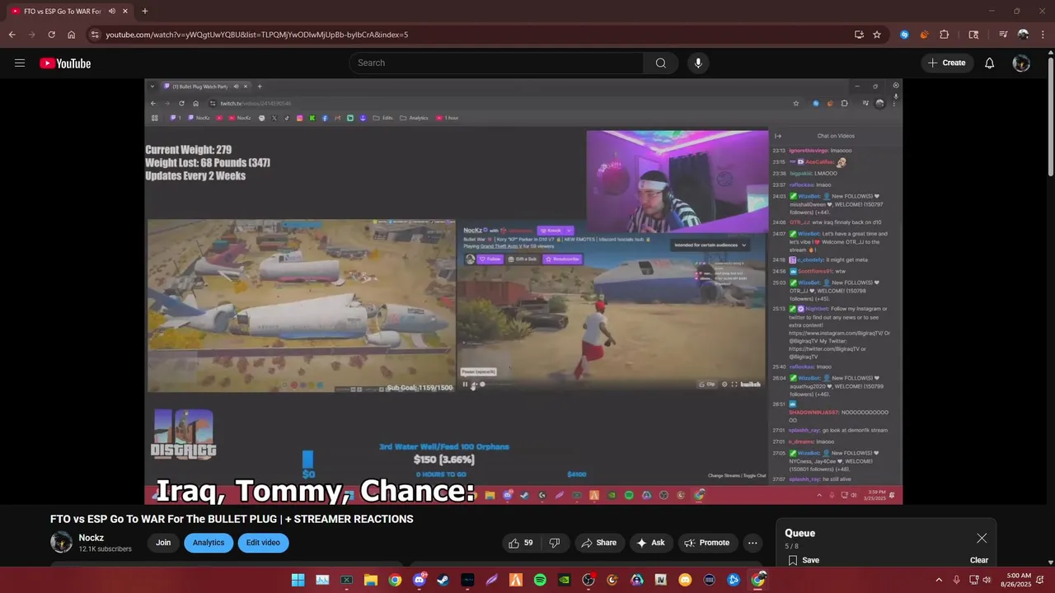Start voice search with the microphone icon
Viewport: 1055px width, 593px height.
pyautogui.click(x=698, y=63)
